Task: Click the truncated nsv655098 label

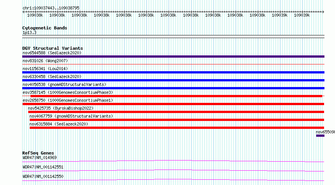Action: coord(325,132)
